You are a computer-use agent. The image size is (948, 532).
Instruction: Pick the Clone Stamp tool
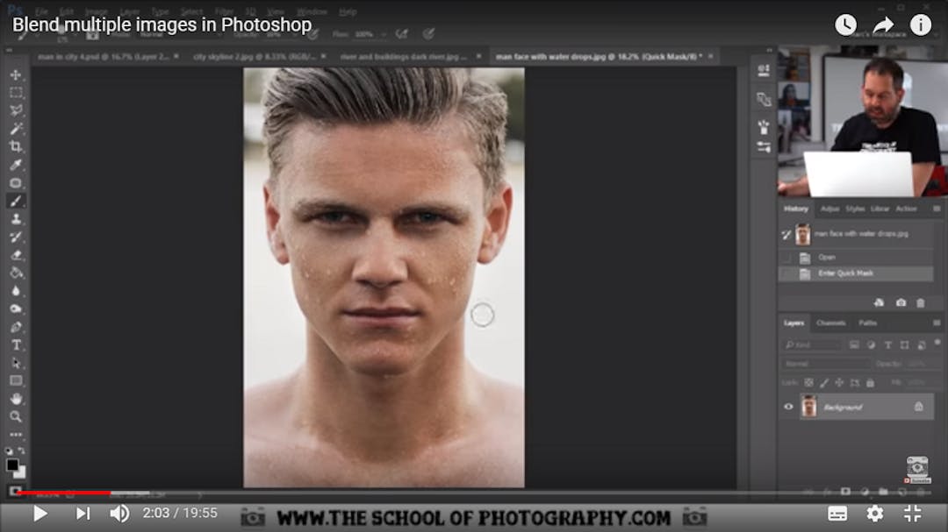16,219
